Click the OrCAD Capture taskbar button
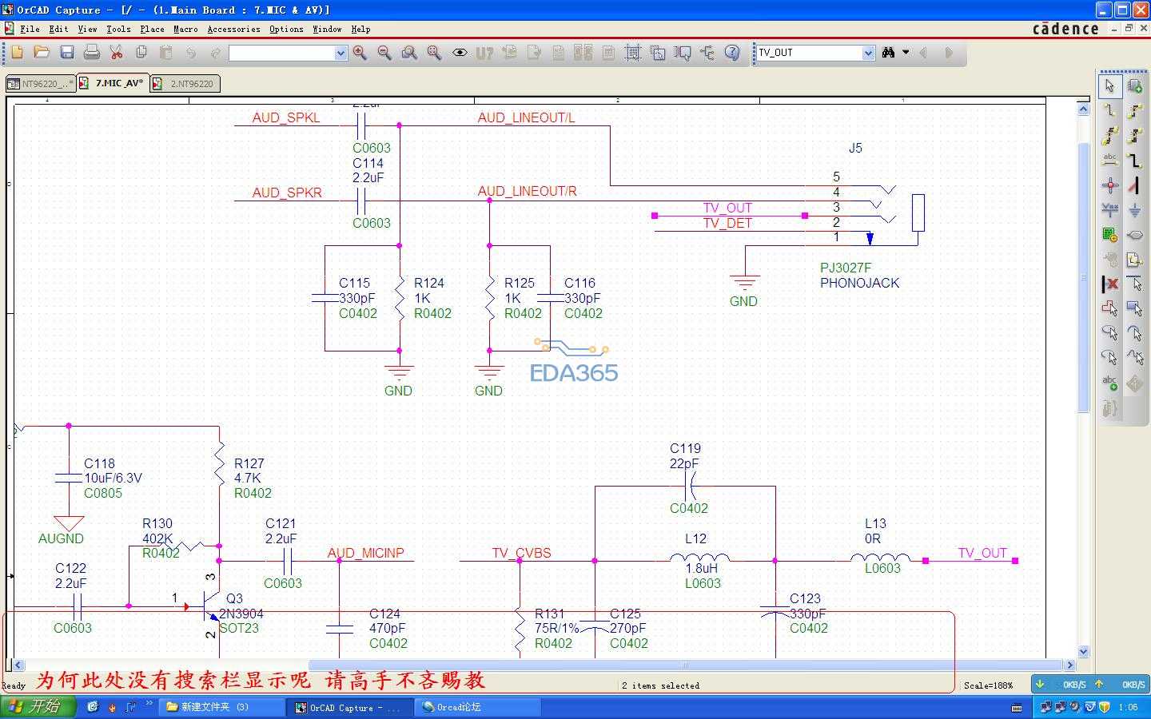 [351, 707]
